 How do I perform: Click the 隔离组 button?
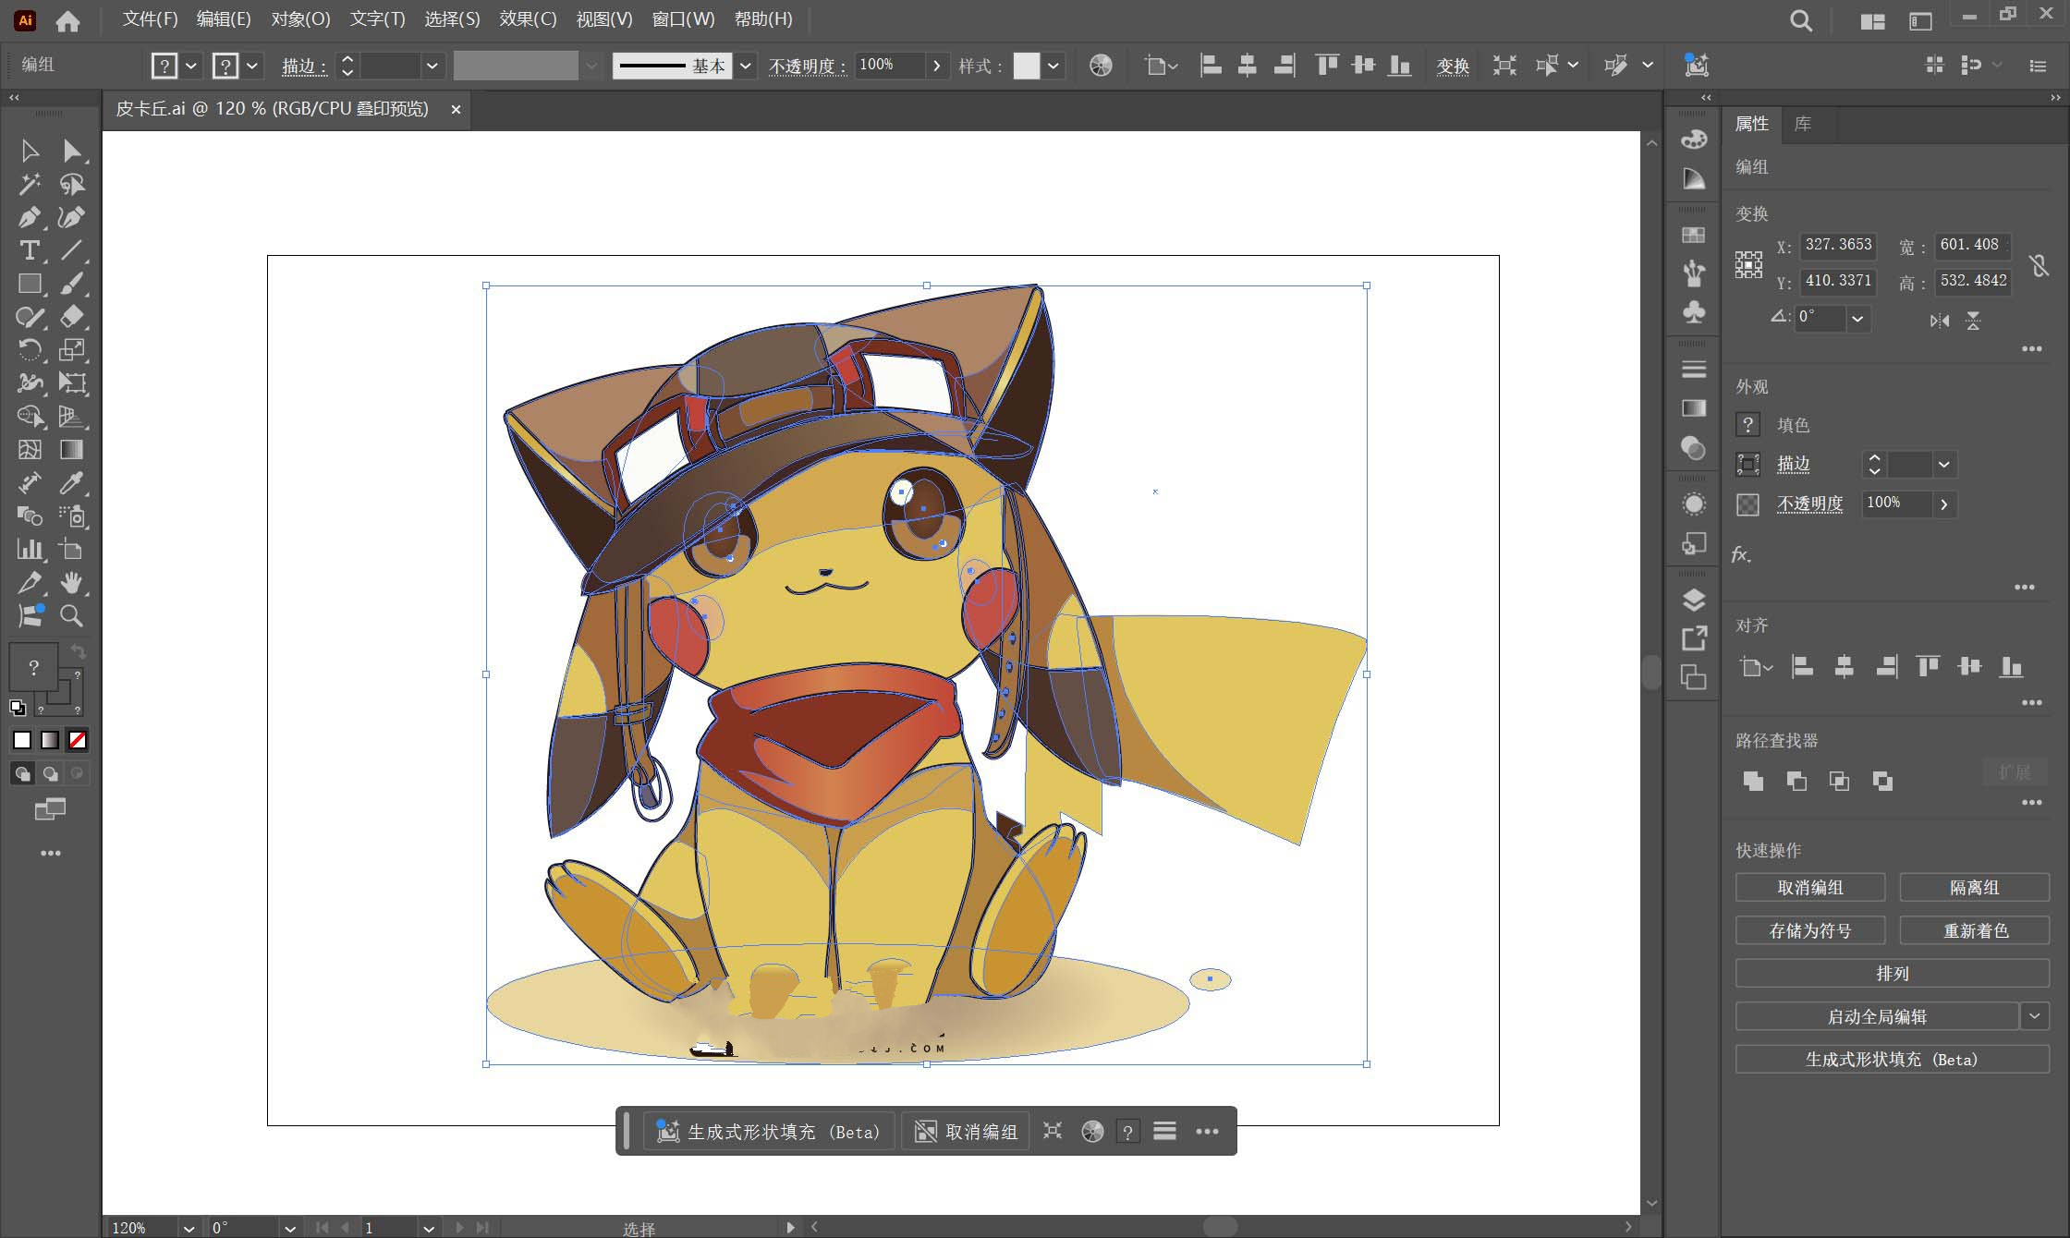pos(1974,888)
